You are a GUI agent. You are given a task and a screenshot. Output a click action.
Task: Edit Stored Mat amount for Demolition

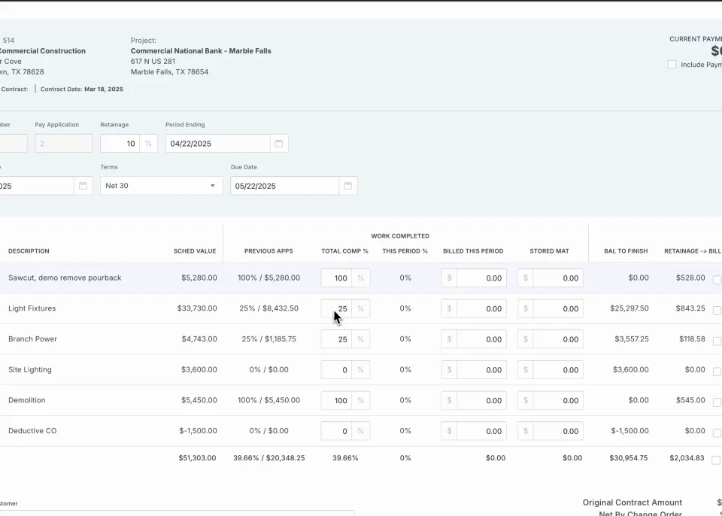click(x=558, y=400)
